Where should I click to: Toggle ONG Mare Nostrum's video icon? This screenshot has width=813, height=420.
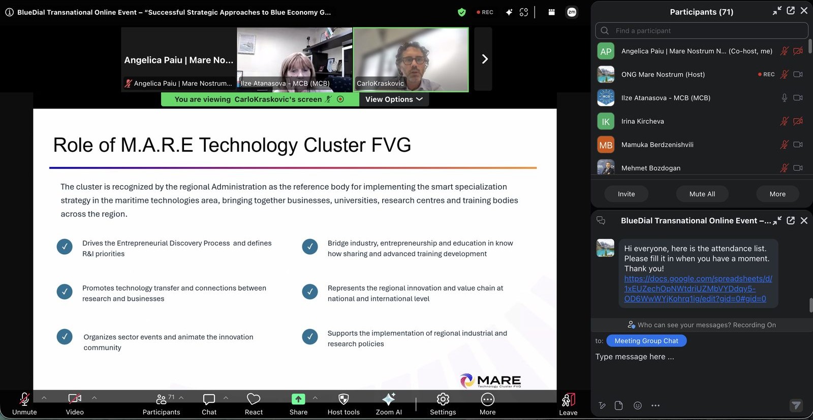coord(798,74)
